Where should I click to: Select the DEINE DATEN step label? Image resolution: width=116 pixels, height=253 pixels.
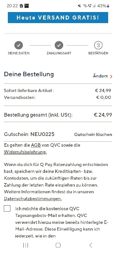[x=19, y=53]
